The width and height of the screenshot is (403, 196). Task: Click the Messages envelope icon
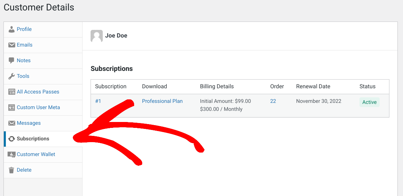(x=11, y=123)
